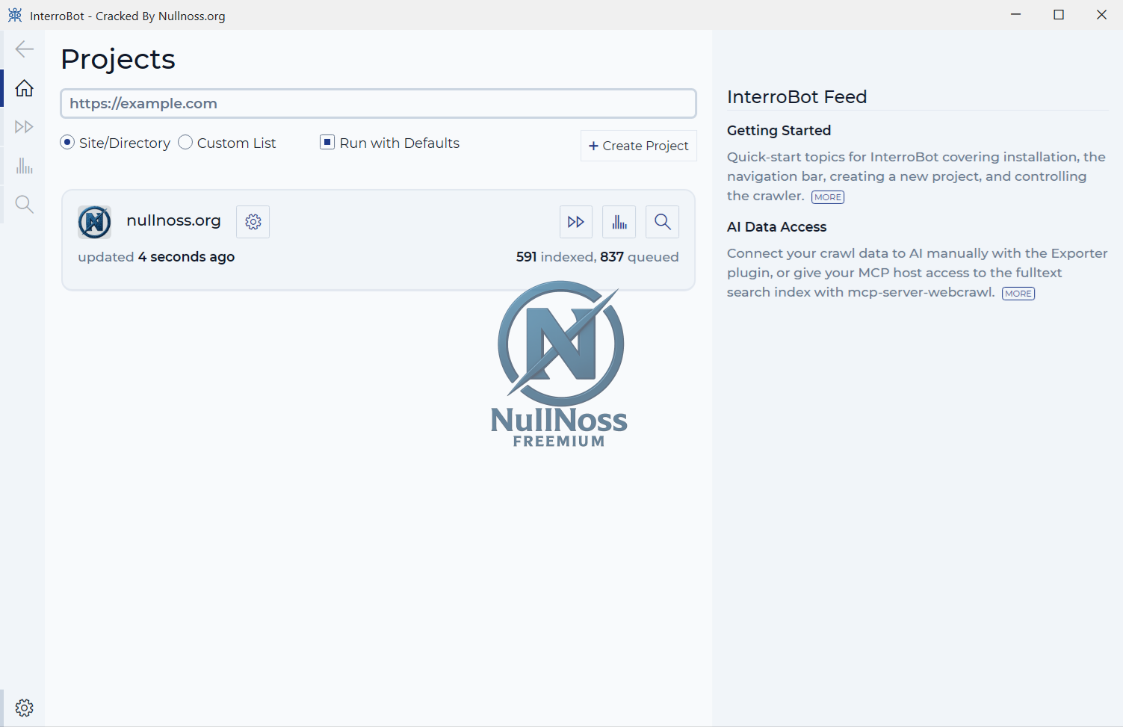Image resolution: width=1123 pixels, height=727 pixels.
Task: Click the InterroBot app icon in the title bar
Action: tap(15, 15)
